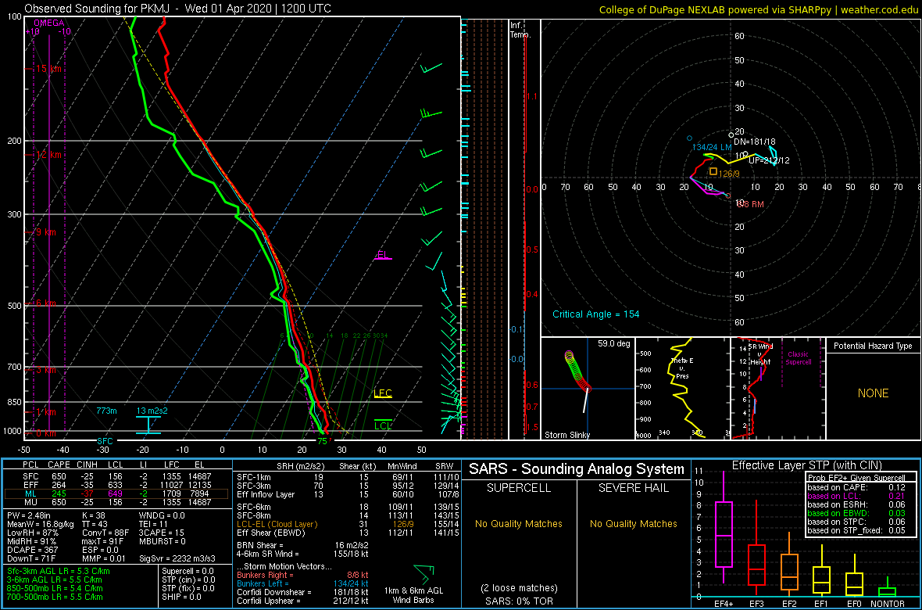Viewport: 922px width, 610px height.
Task: Click the Bunkers Left = 134/24 kt line
Action: (302, 583)
